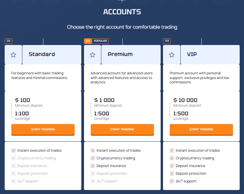244x194 pixels.
Task: Click disabled Deposit protection mark under Premium
Action: (x=93, y=174)
